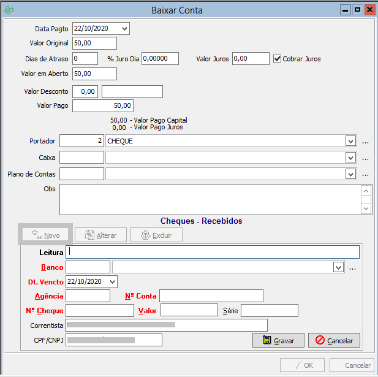The image size is (378, 377).
Task: Focus the Agência input field
Action: point(88,296)
